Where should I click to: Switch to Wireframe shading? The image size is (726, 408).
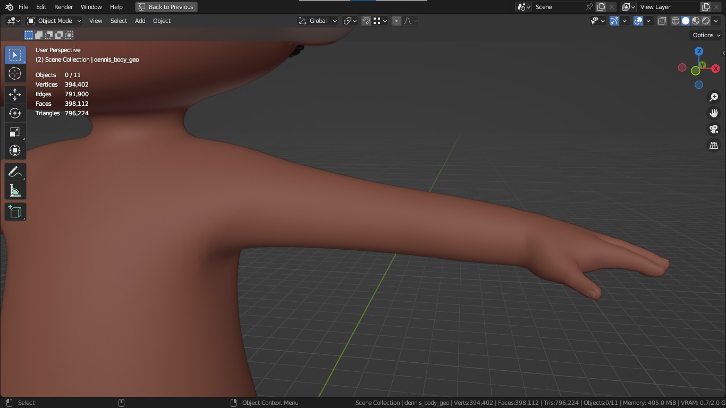coord(676,21)
